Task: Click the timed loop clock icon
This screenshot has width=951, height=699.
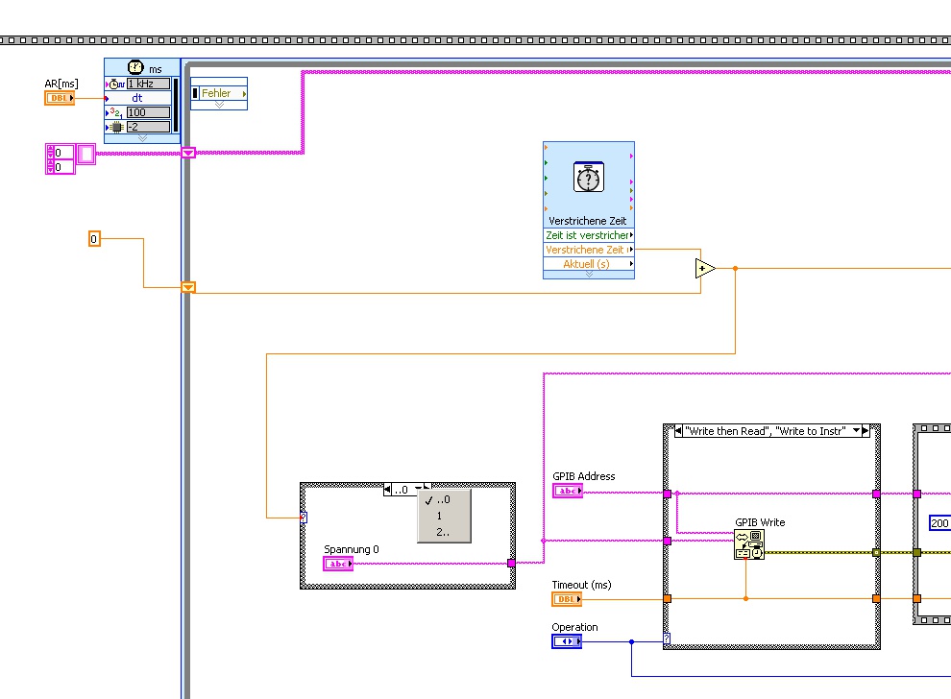Action: (135, 67)
